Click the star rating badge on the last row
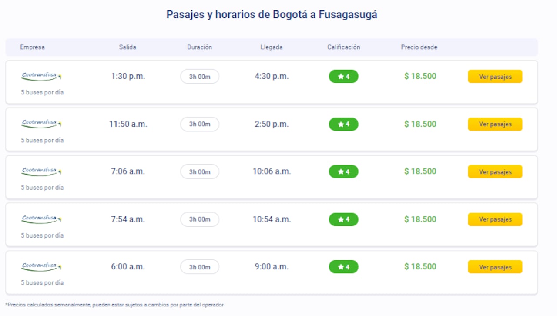The image size is (557, 316). click(343, 267)
